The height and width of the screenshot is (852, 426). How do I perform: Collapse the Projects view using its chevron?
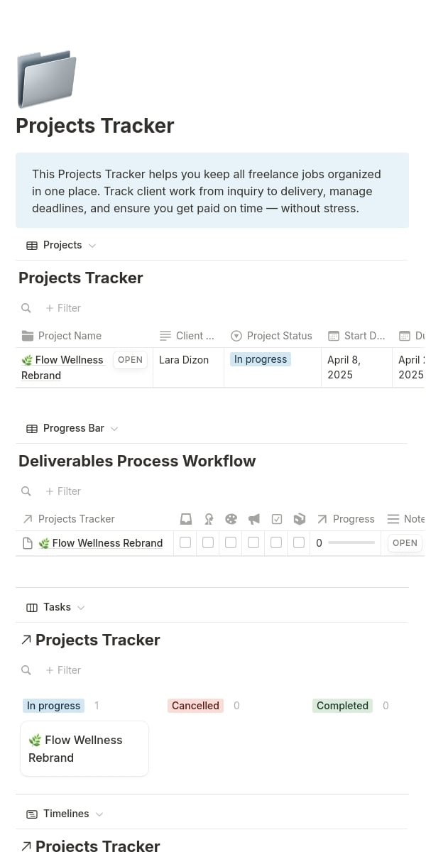[x=92, y=245]
